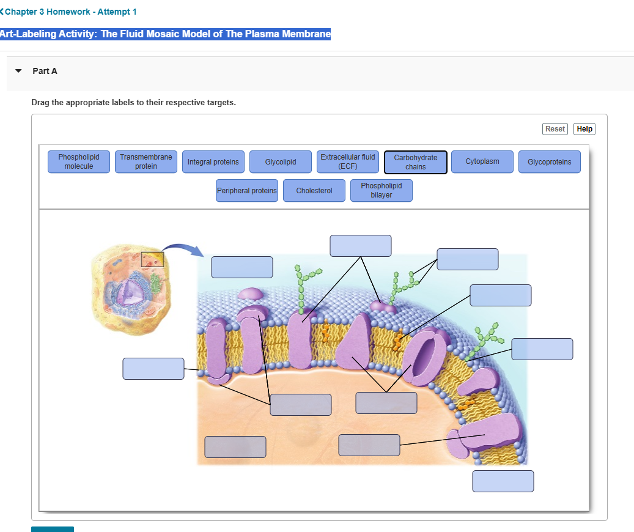Click the Chapter 3 Homework - Attempt 1 link

[x=72, y=12]
